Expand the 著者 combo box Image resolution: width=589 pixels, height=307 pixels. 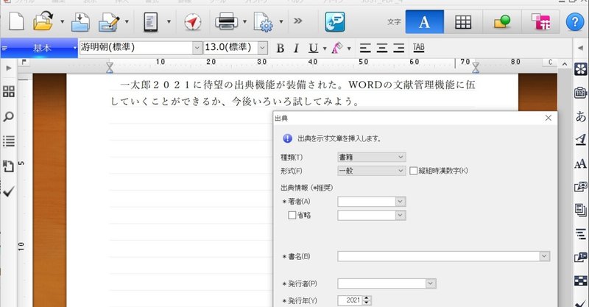[x=401, y=202]
